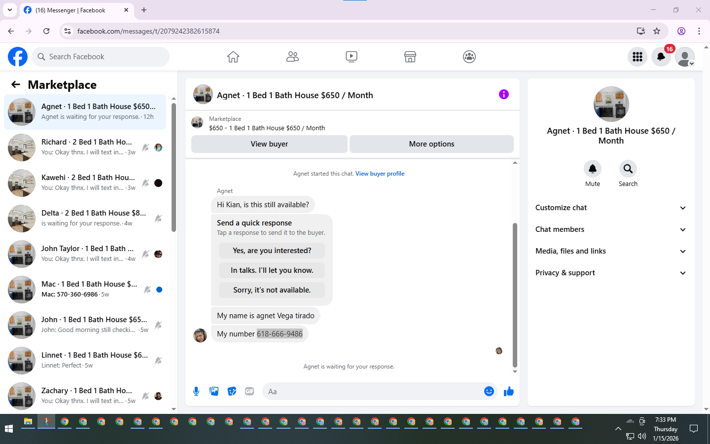Open notifications bell with 16 badge

tap(661, 57)
